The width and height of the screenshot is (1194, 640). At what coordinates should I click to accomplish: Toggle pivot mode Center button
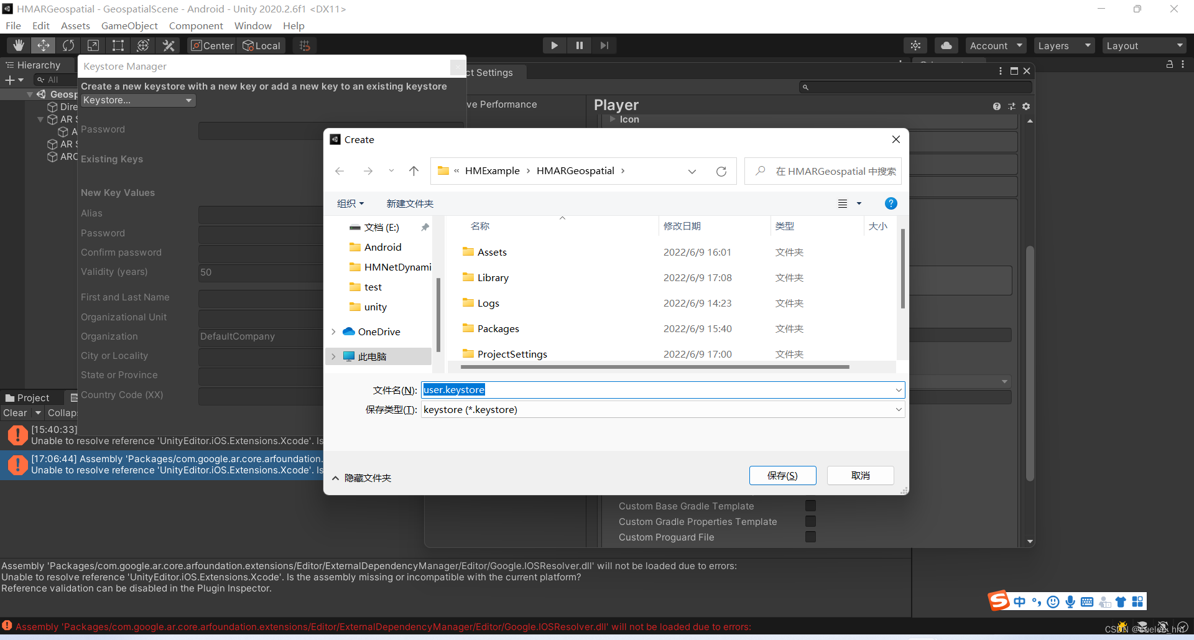212,45
